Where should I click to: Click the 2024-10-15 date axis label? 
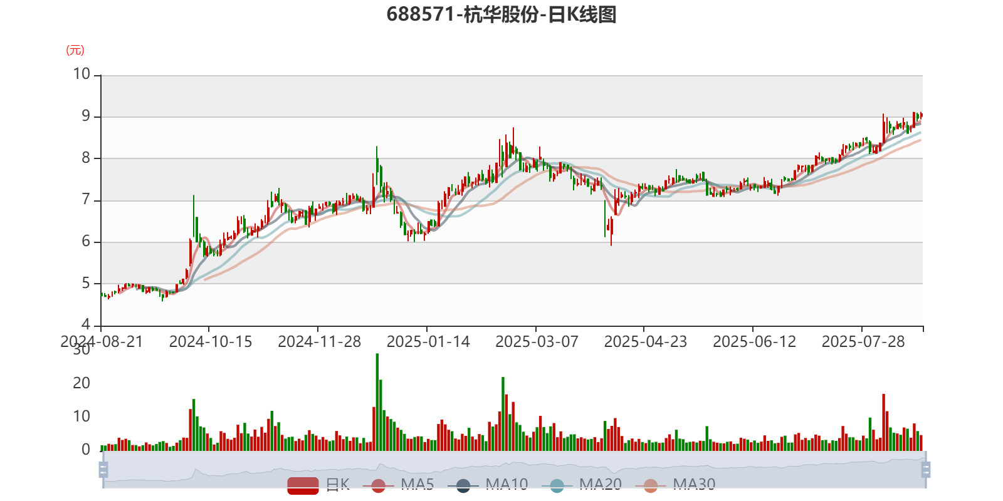pyautogui.click(x=211, y=342)
